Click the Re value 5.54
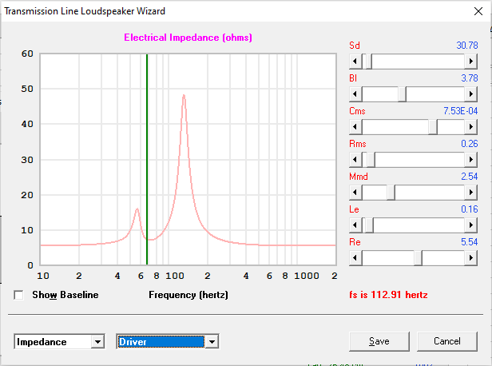 coord(469,242)
